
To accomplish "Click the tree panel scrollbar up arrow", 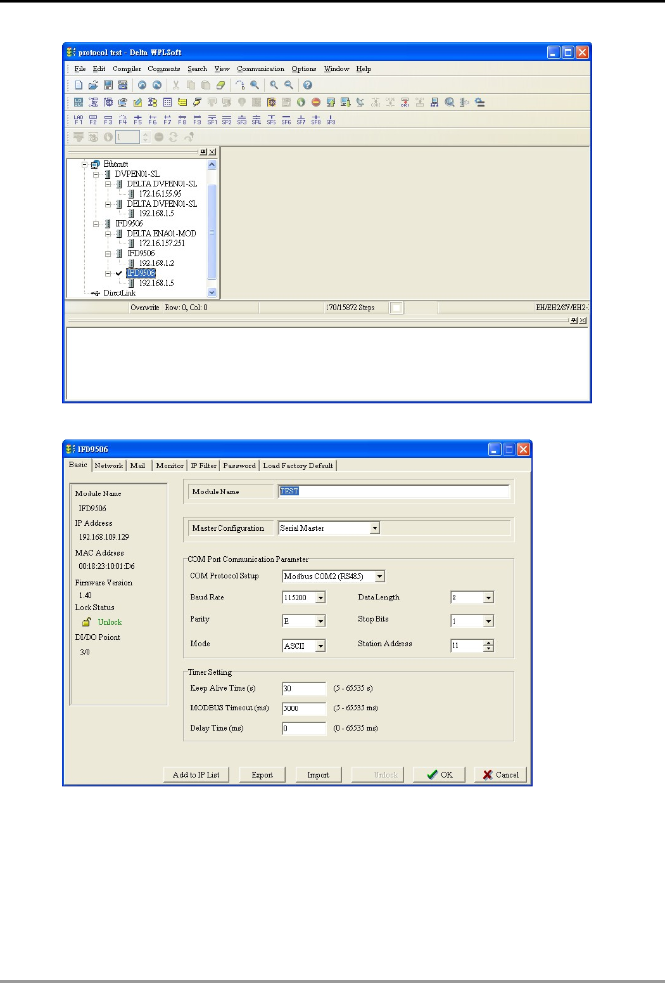I will point(212,165).
